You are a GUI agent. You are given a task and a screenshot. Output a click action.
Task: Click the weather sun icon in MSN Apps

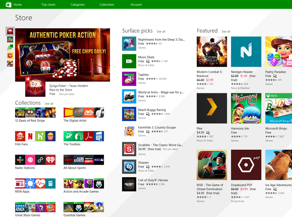click(30, 184)
